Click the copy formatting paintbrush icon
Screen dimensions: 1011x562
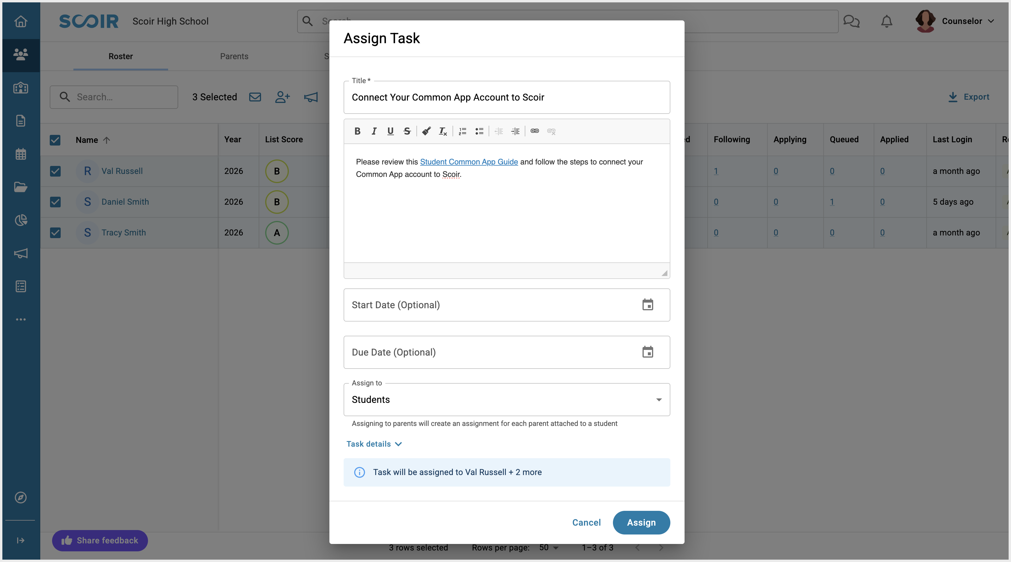(x=426, y=131)
